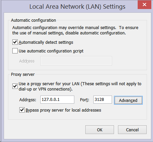The image size is (153, 142).
Task: Confirm changes with the OK button
Action: 100,130
